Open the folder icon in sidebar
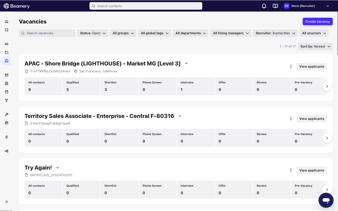338x211 pixels. [x=7, y=52]
